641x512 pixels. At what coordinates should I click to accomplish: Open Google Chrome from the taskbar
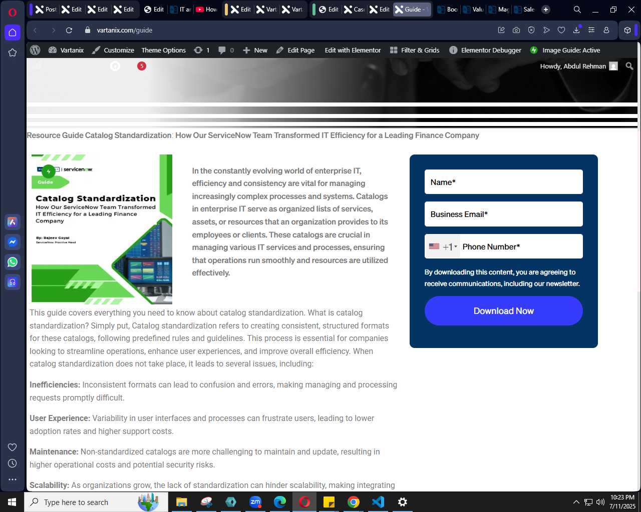(354, 502)
